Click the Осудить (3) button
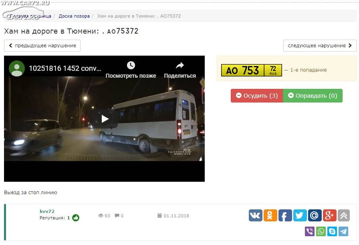The image size is (359, 245). click(x=257, y=96)
